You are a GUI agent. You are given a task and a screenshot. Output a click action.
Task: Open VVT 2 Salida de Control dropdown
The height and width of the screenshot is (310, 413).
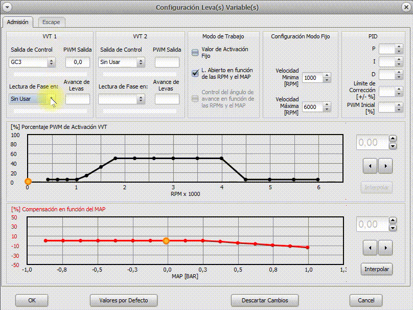coord(141,62)
